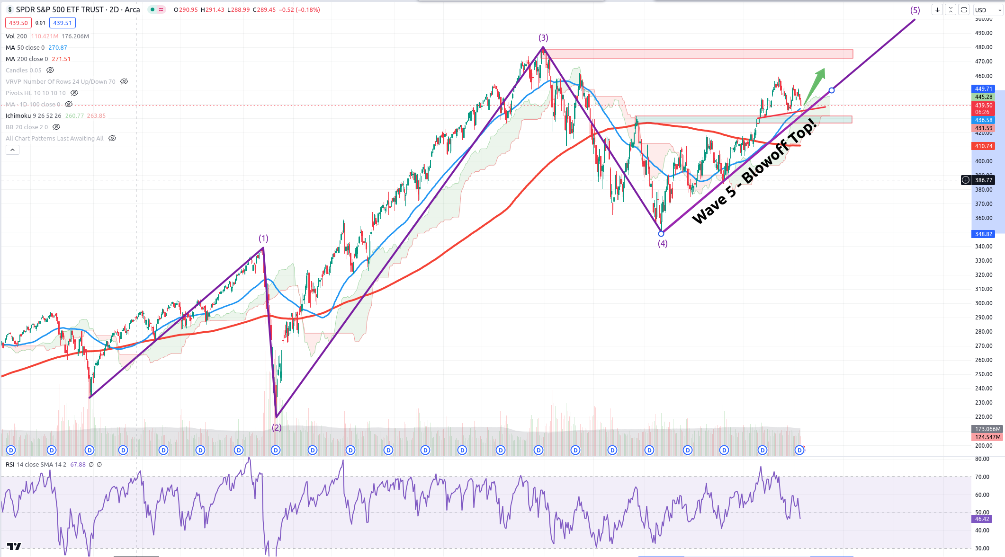Click the collapse pane icon
The height and width of the screenshot is (557, 1005).
(950, 10)
